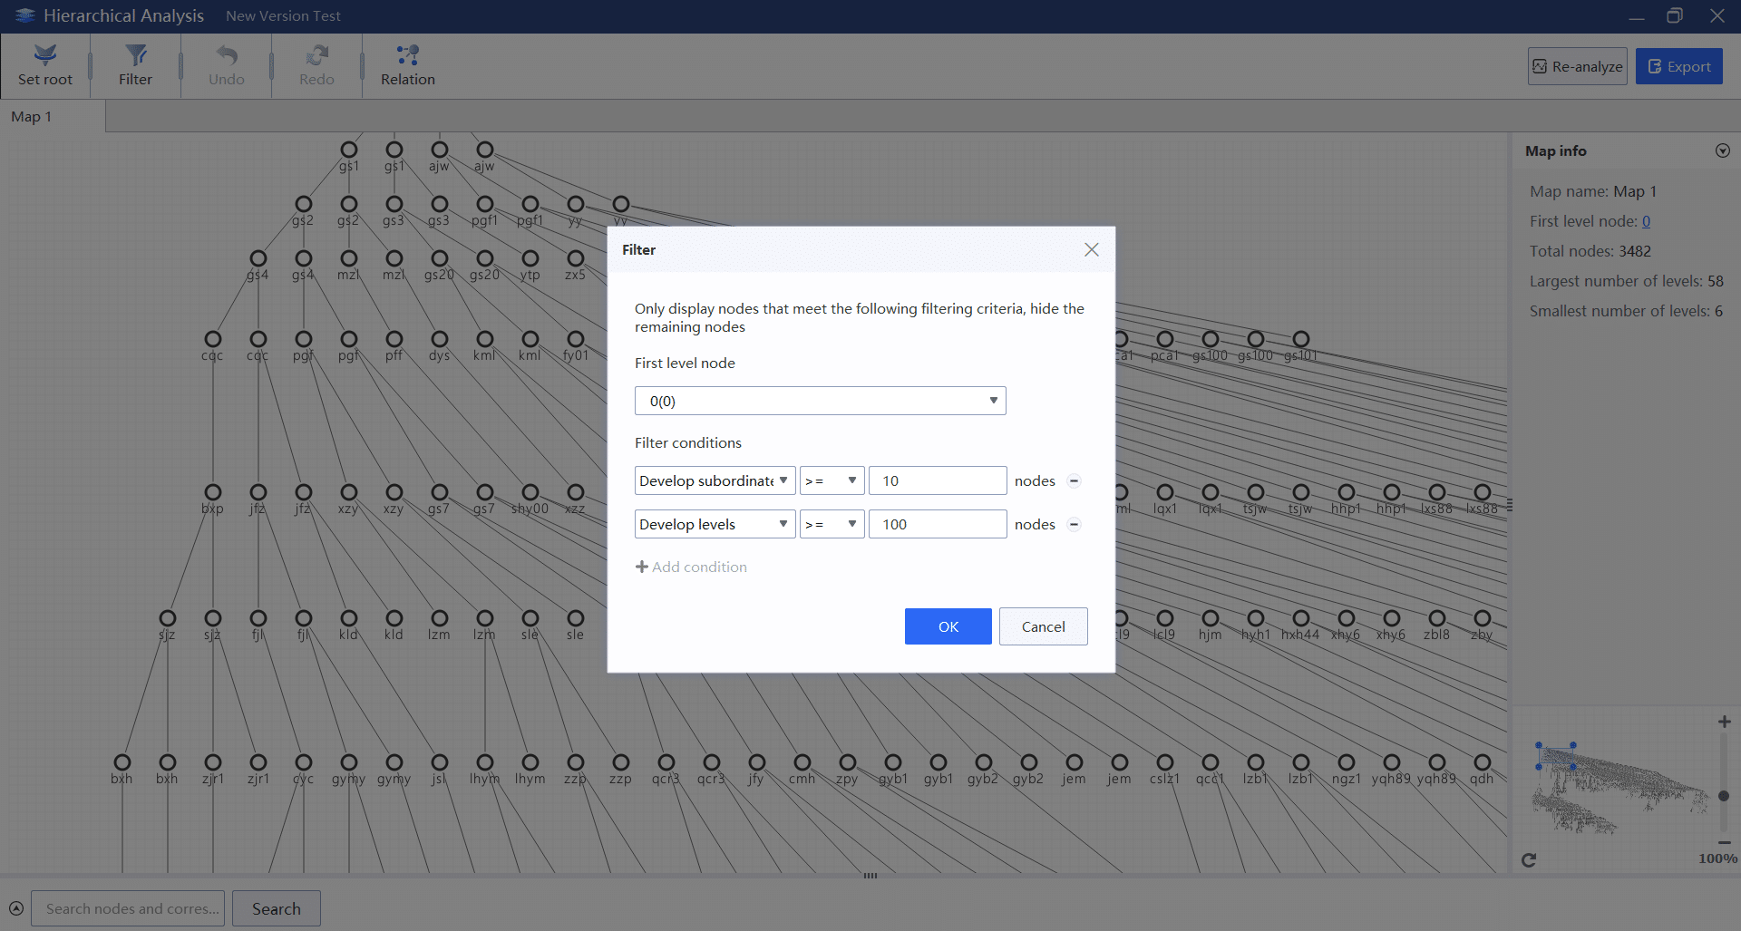
Task: Remove the Develop levels condition row
Action: [x=1074, y=524]
